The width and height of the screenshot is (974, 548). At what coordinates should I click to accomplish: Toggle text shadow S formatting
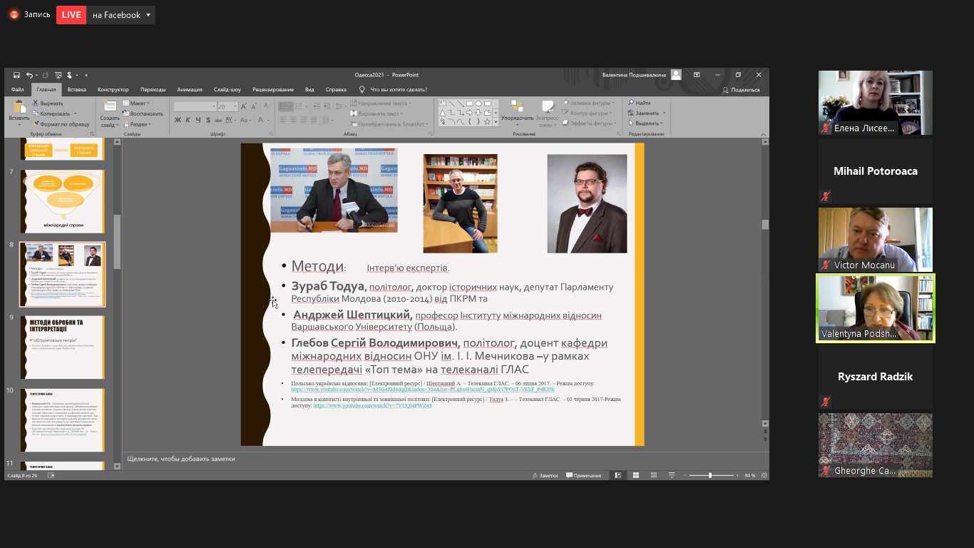coord(208,120)
